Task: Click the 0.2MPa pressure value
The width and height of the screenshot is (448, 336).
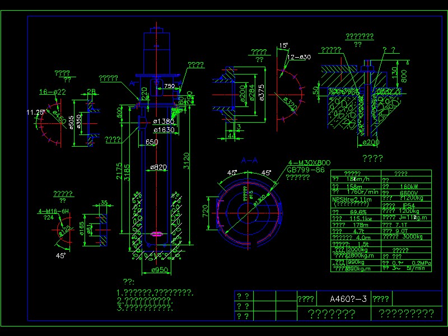Action: [421, 263]
